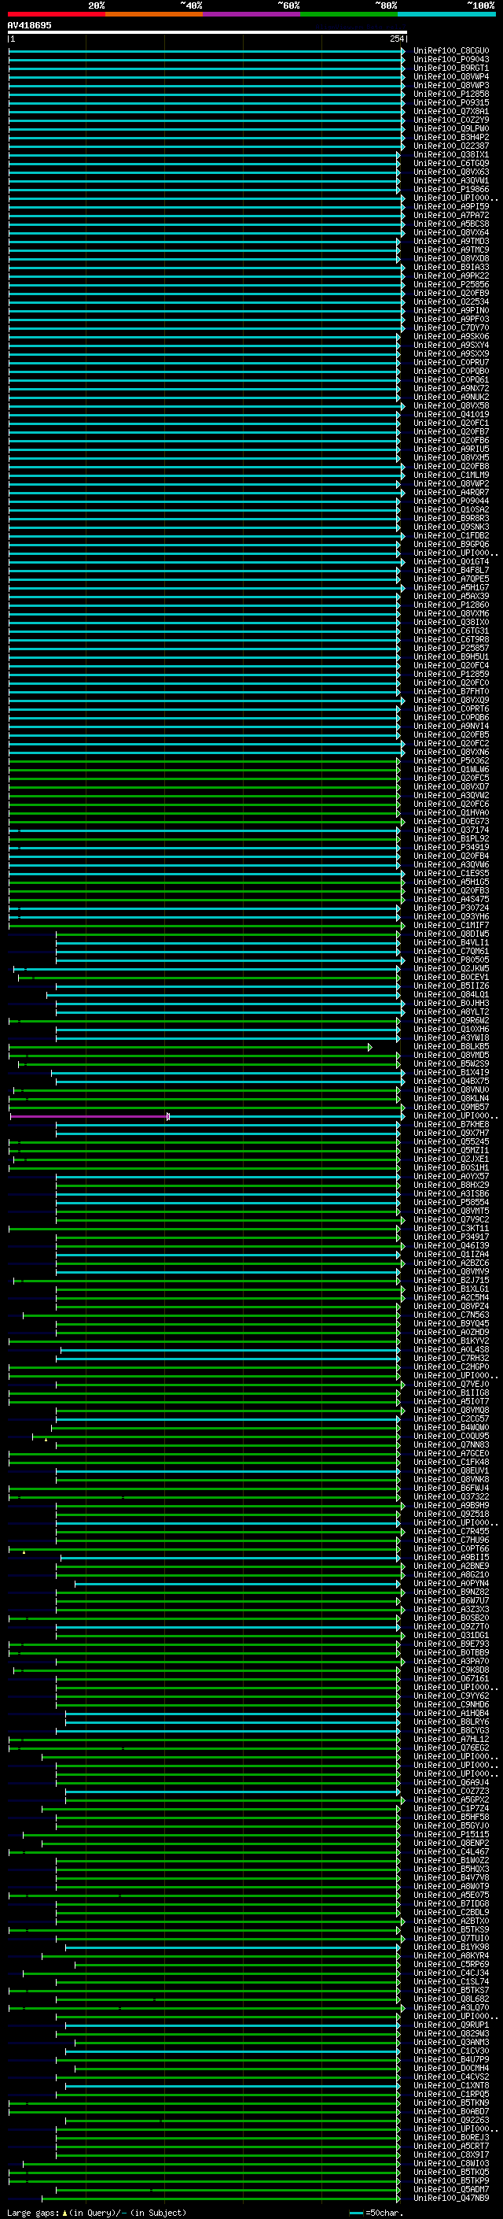Open the UniRef100_Q47NB9 hit link
The image size is (503, 2219).
(450, 2199)
